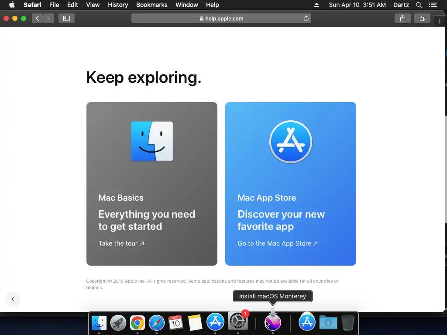Open the File menu
Image resolution: width=447 pixels, height=335 pixels.
point(54,5)
